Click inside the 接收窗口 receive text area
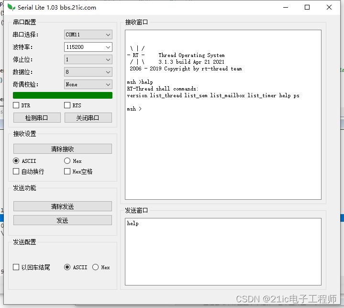Viewport: 344px width, 308px height. (x=223, y=114)
